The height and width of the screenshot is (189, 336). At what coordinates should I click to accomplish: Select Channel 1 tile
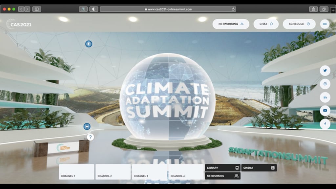coord(76,172)
